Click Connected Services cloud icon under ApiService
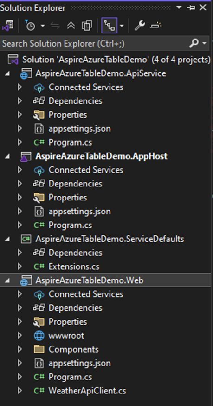The width and height of the screenshot is (213, 406). 39,87
